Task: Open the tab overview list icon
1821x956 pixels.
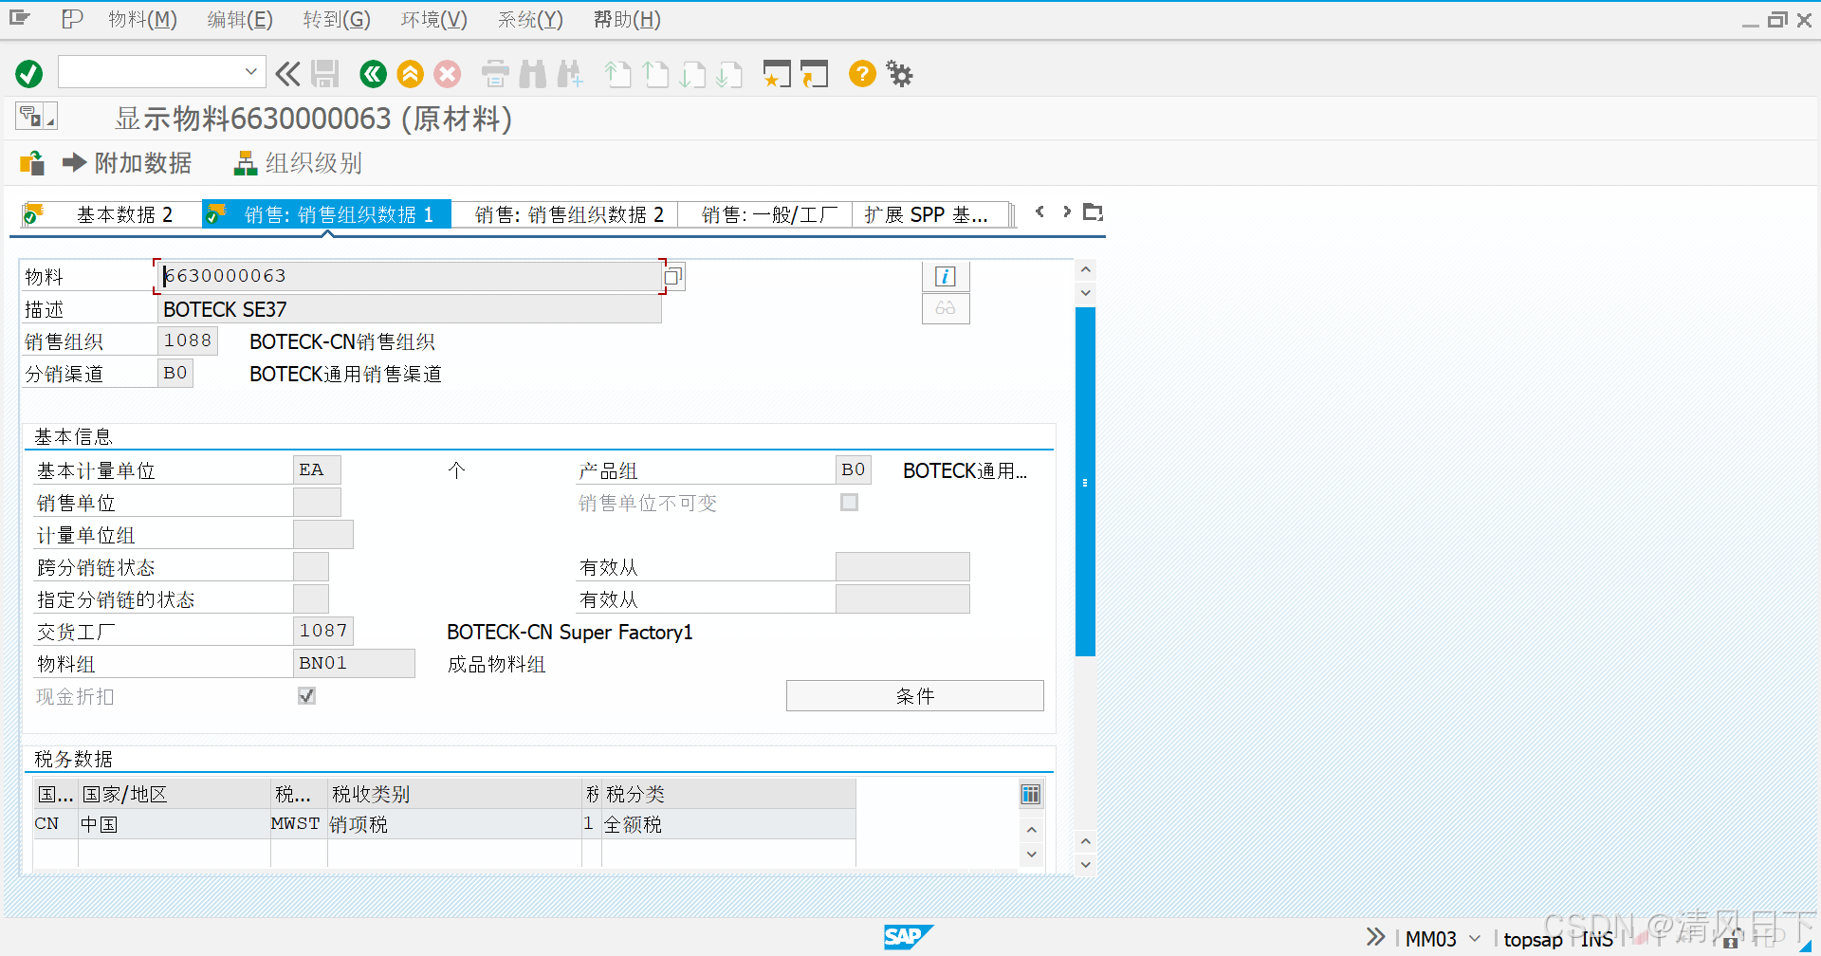Action: point(1093,211)
